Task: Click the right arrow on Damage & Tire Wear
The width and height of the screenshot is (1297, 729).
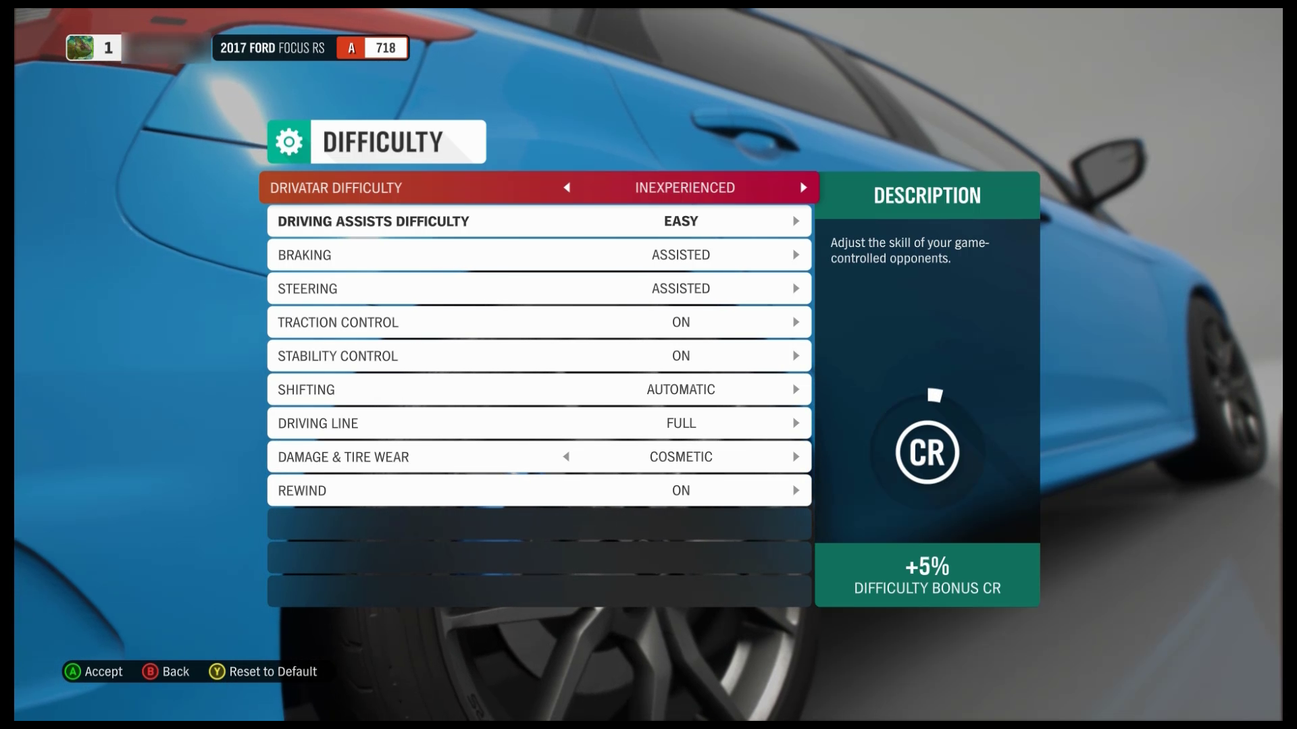Action: point(796,456)
